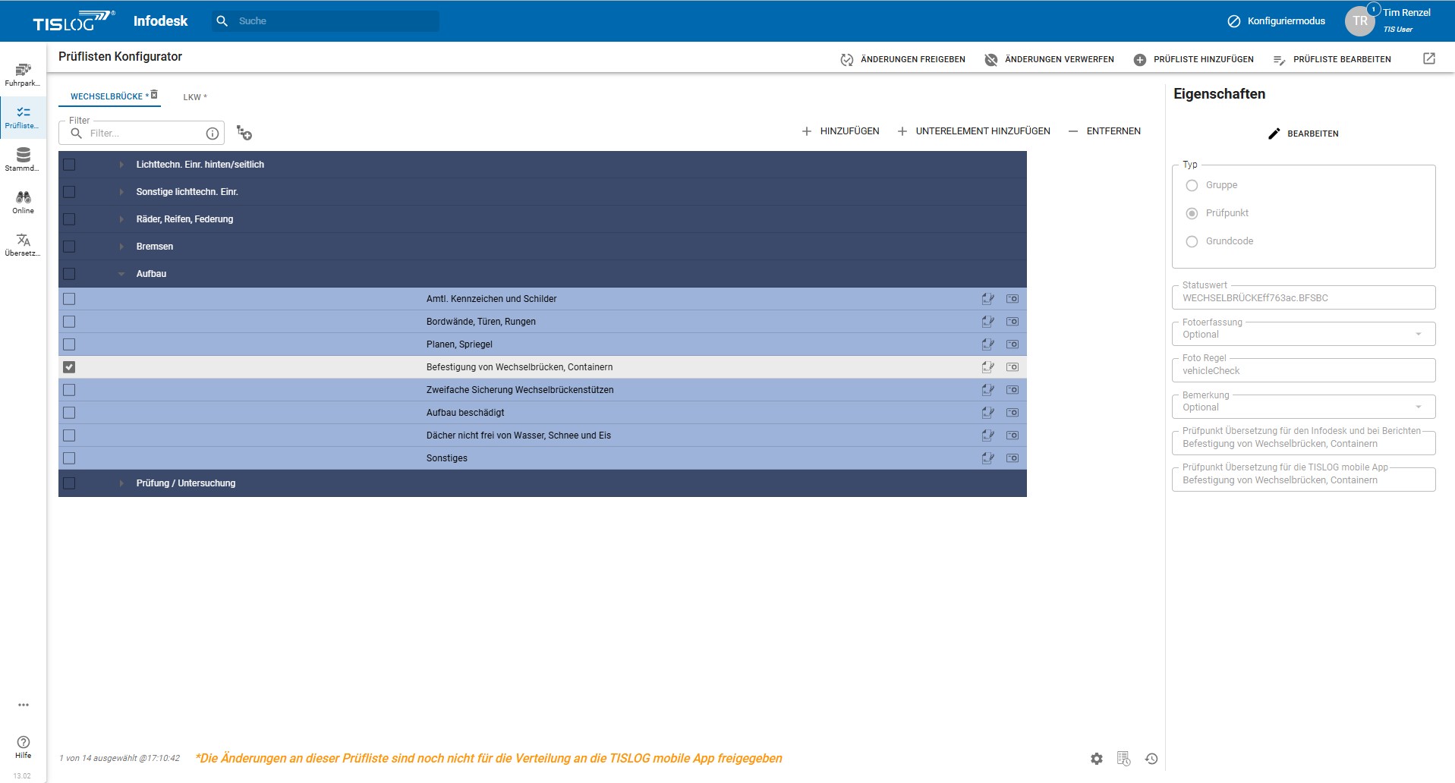Click the search magnifier icon in header
Viewport: 1455px width, 783px height.
point(222,21)
